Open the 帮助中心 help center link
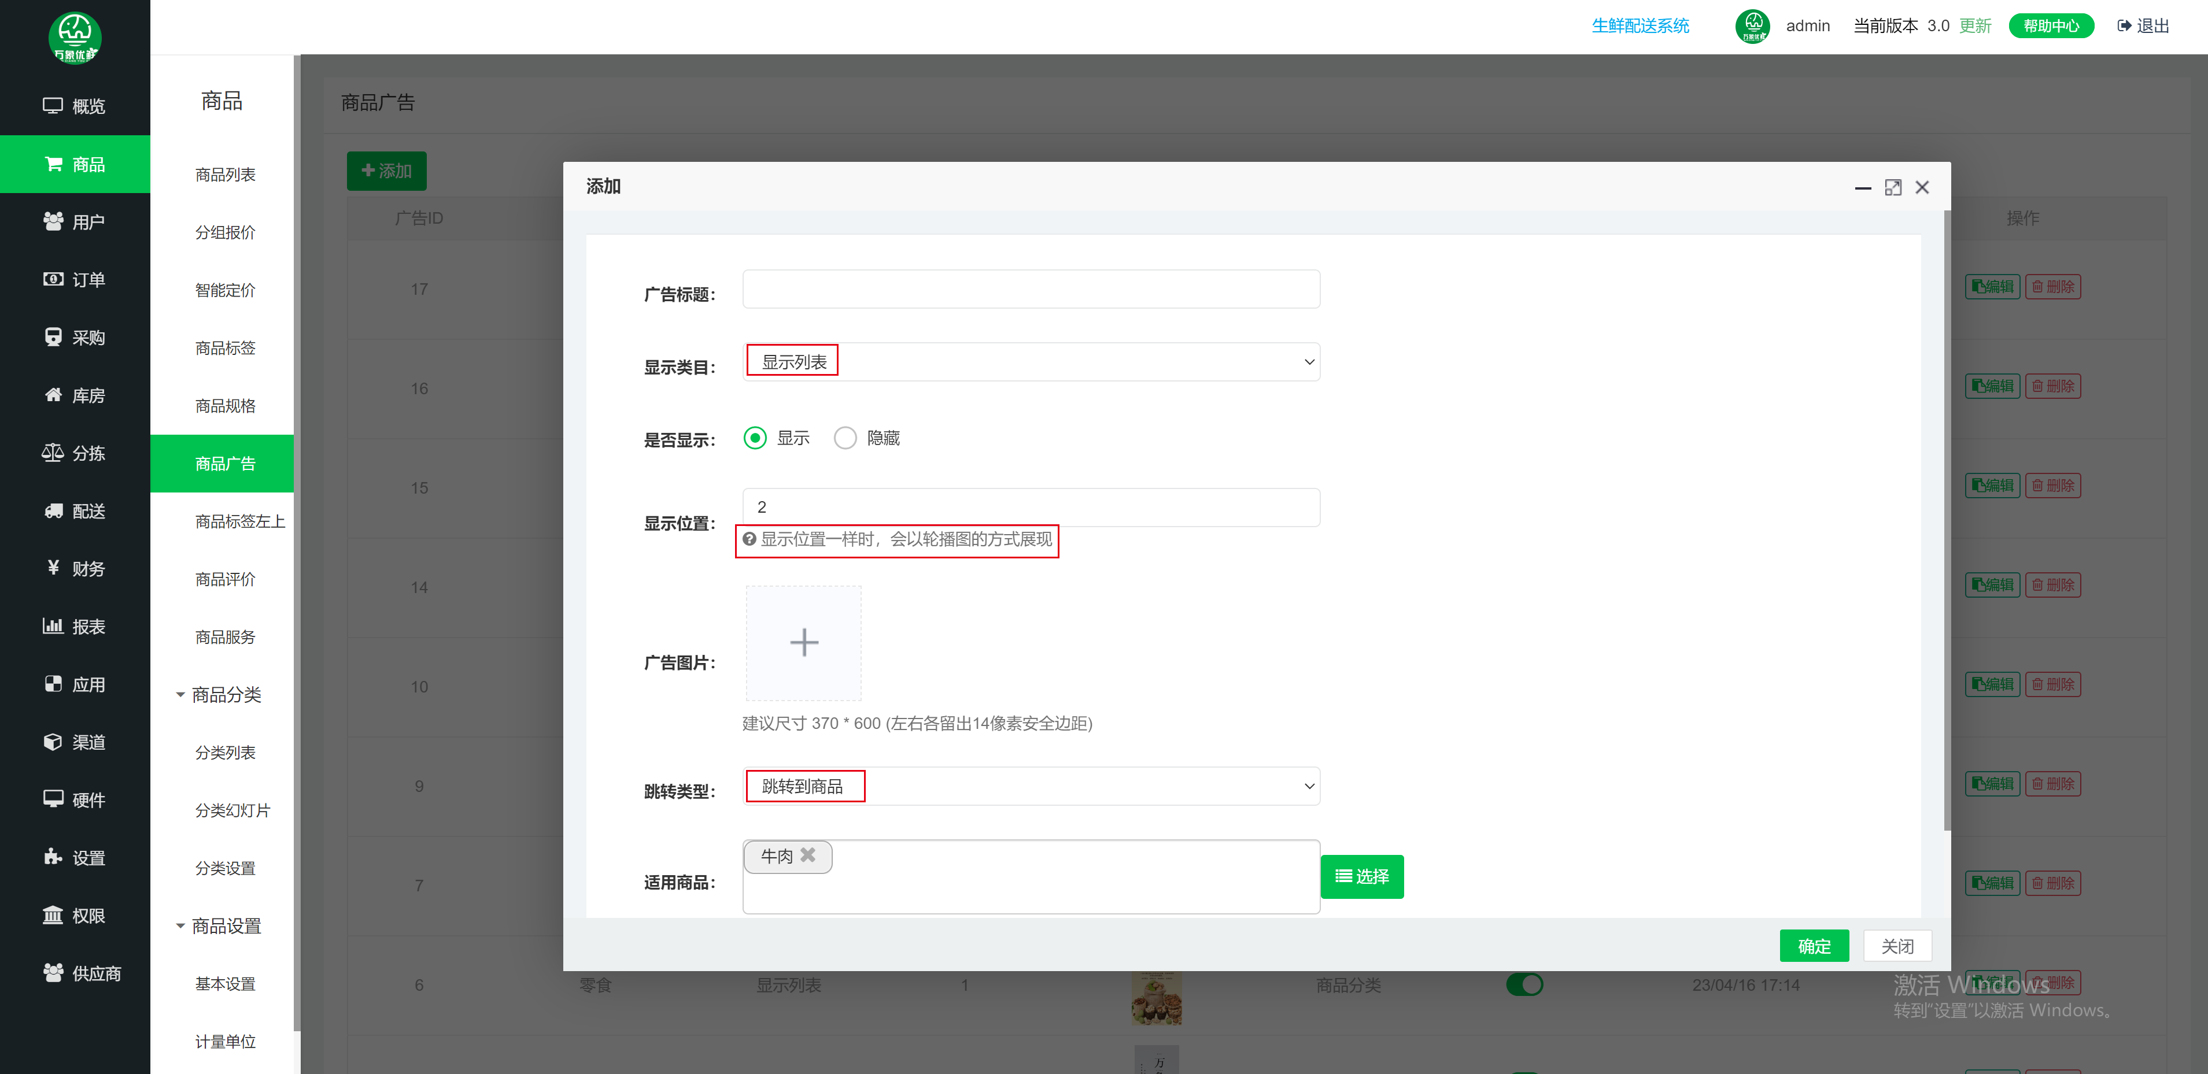 point(2051,25)
